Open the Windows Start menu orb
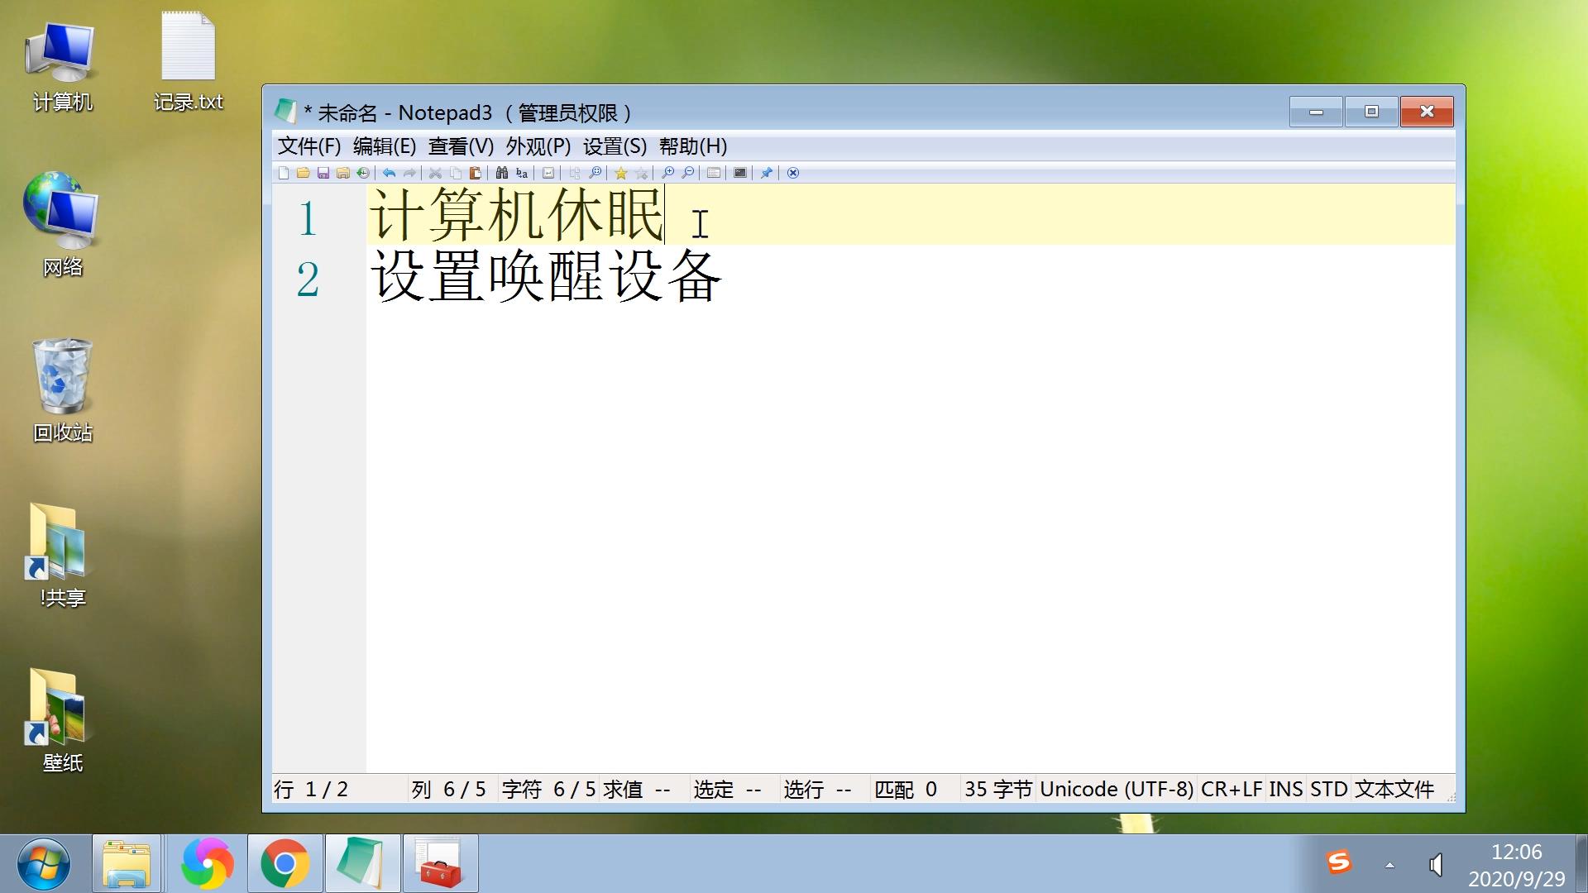The height and width of the screenshot is (893, 1588). tap(43, 864)
